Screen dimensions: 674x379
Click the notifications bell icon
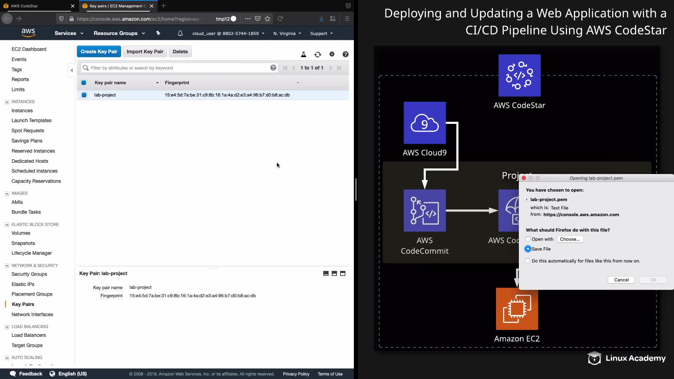(180, 33)
